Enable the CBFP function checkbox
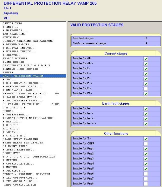 (146, 144)
